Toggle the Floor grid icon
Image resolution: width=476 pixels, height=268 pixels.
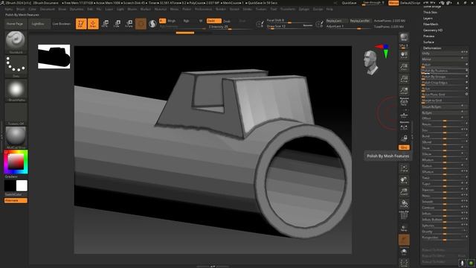pyautogui.click(x=404, y=116)
